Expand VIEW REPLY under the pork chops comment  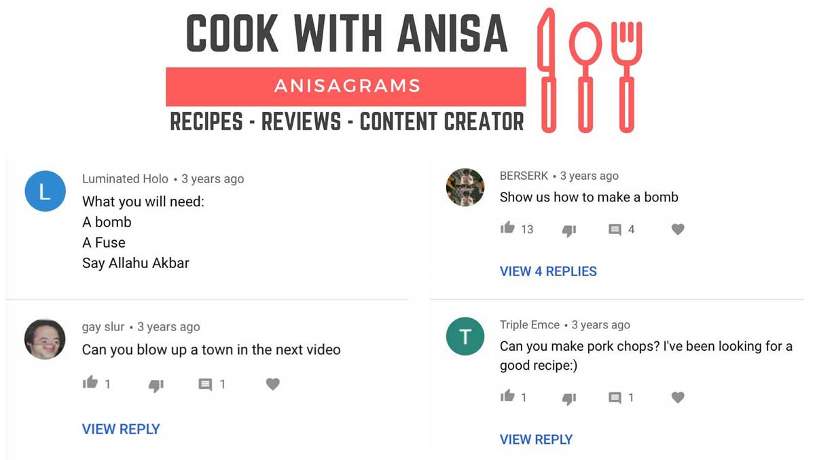coord(536,439)
